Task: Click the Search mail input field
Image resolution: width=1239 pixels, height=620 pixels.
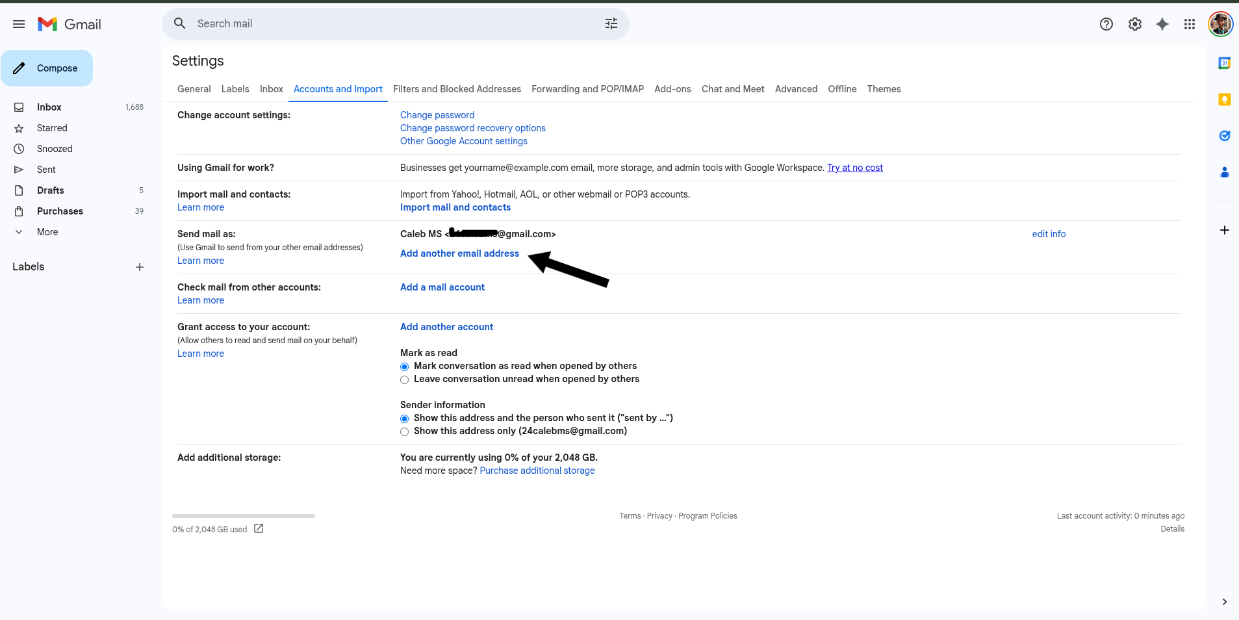Action: pyautogui.click(x=395, y=23)
